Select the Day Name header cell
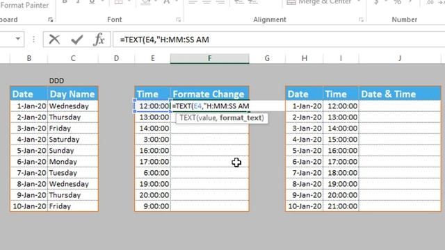445x250 pixels. [x=73, y=94]
